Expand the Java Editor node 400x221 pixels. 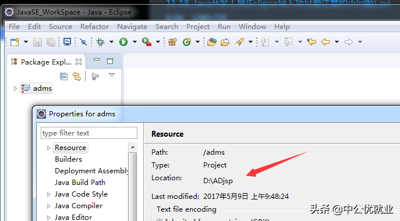pos(48,218)
